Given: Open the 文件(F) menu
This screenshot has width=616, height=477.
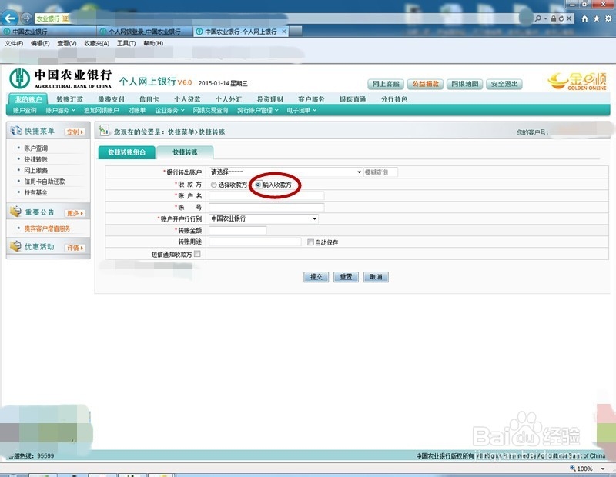Looking at the screenshot, I should (14, 43).
